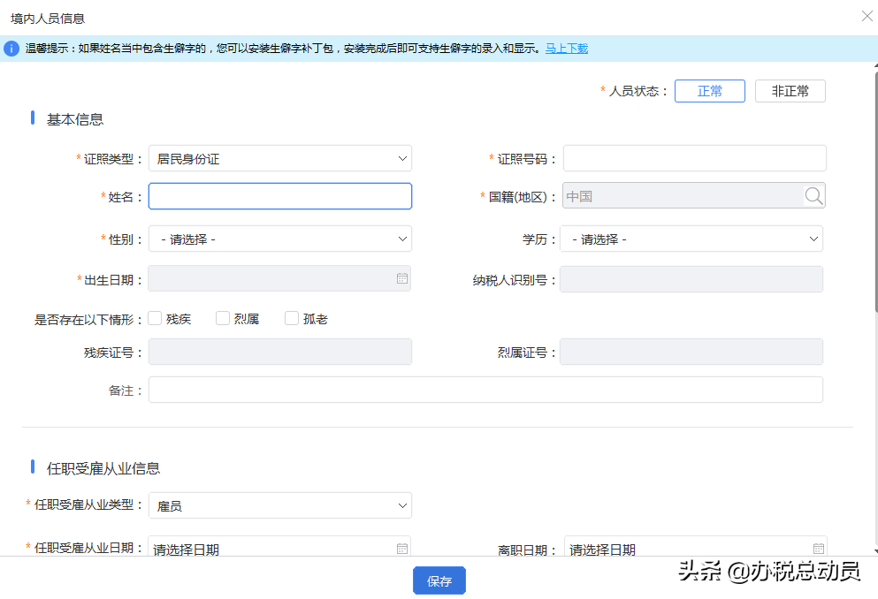Select 非正常 personnel status

(x=790, y=90)
